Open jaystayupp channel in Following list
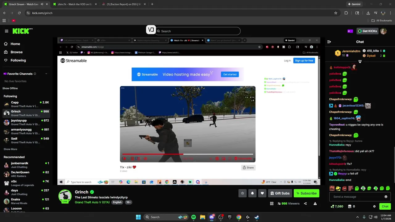 pos(26,122)
